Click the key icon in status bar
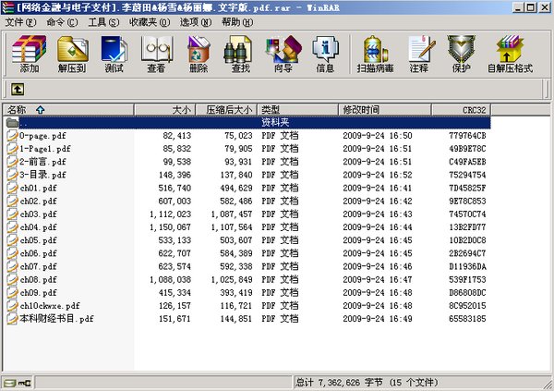Image resolution: width=554 pixels, height=391 pixels. tap(24, 383)
